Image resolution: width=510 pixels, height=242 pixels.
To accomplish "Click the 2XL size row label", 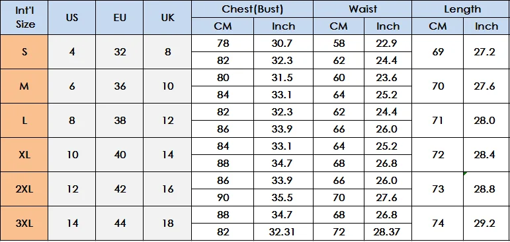I will tap(24, 189).
